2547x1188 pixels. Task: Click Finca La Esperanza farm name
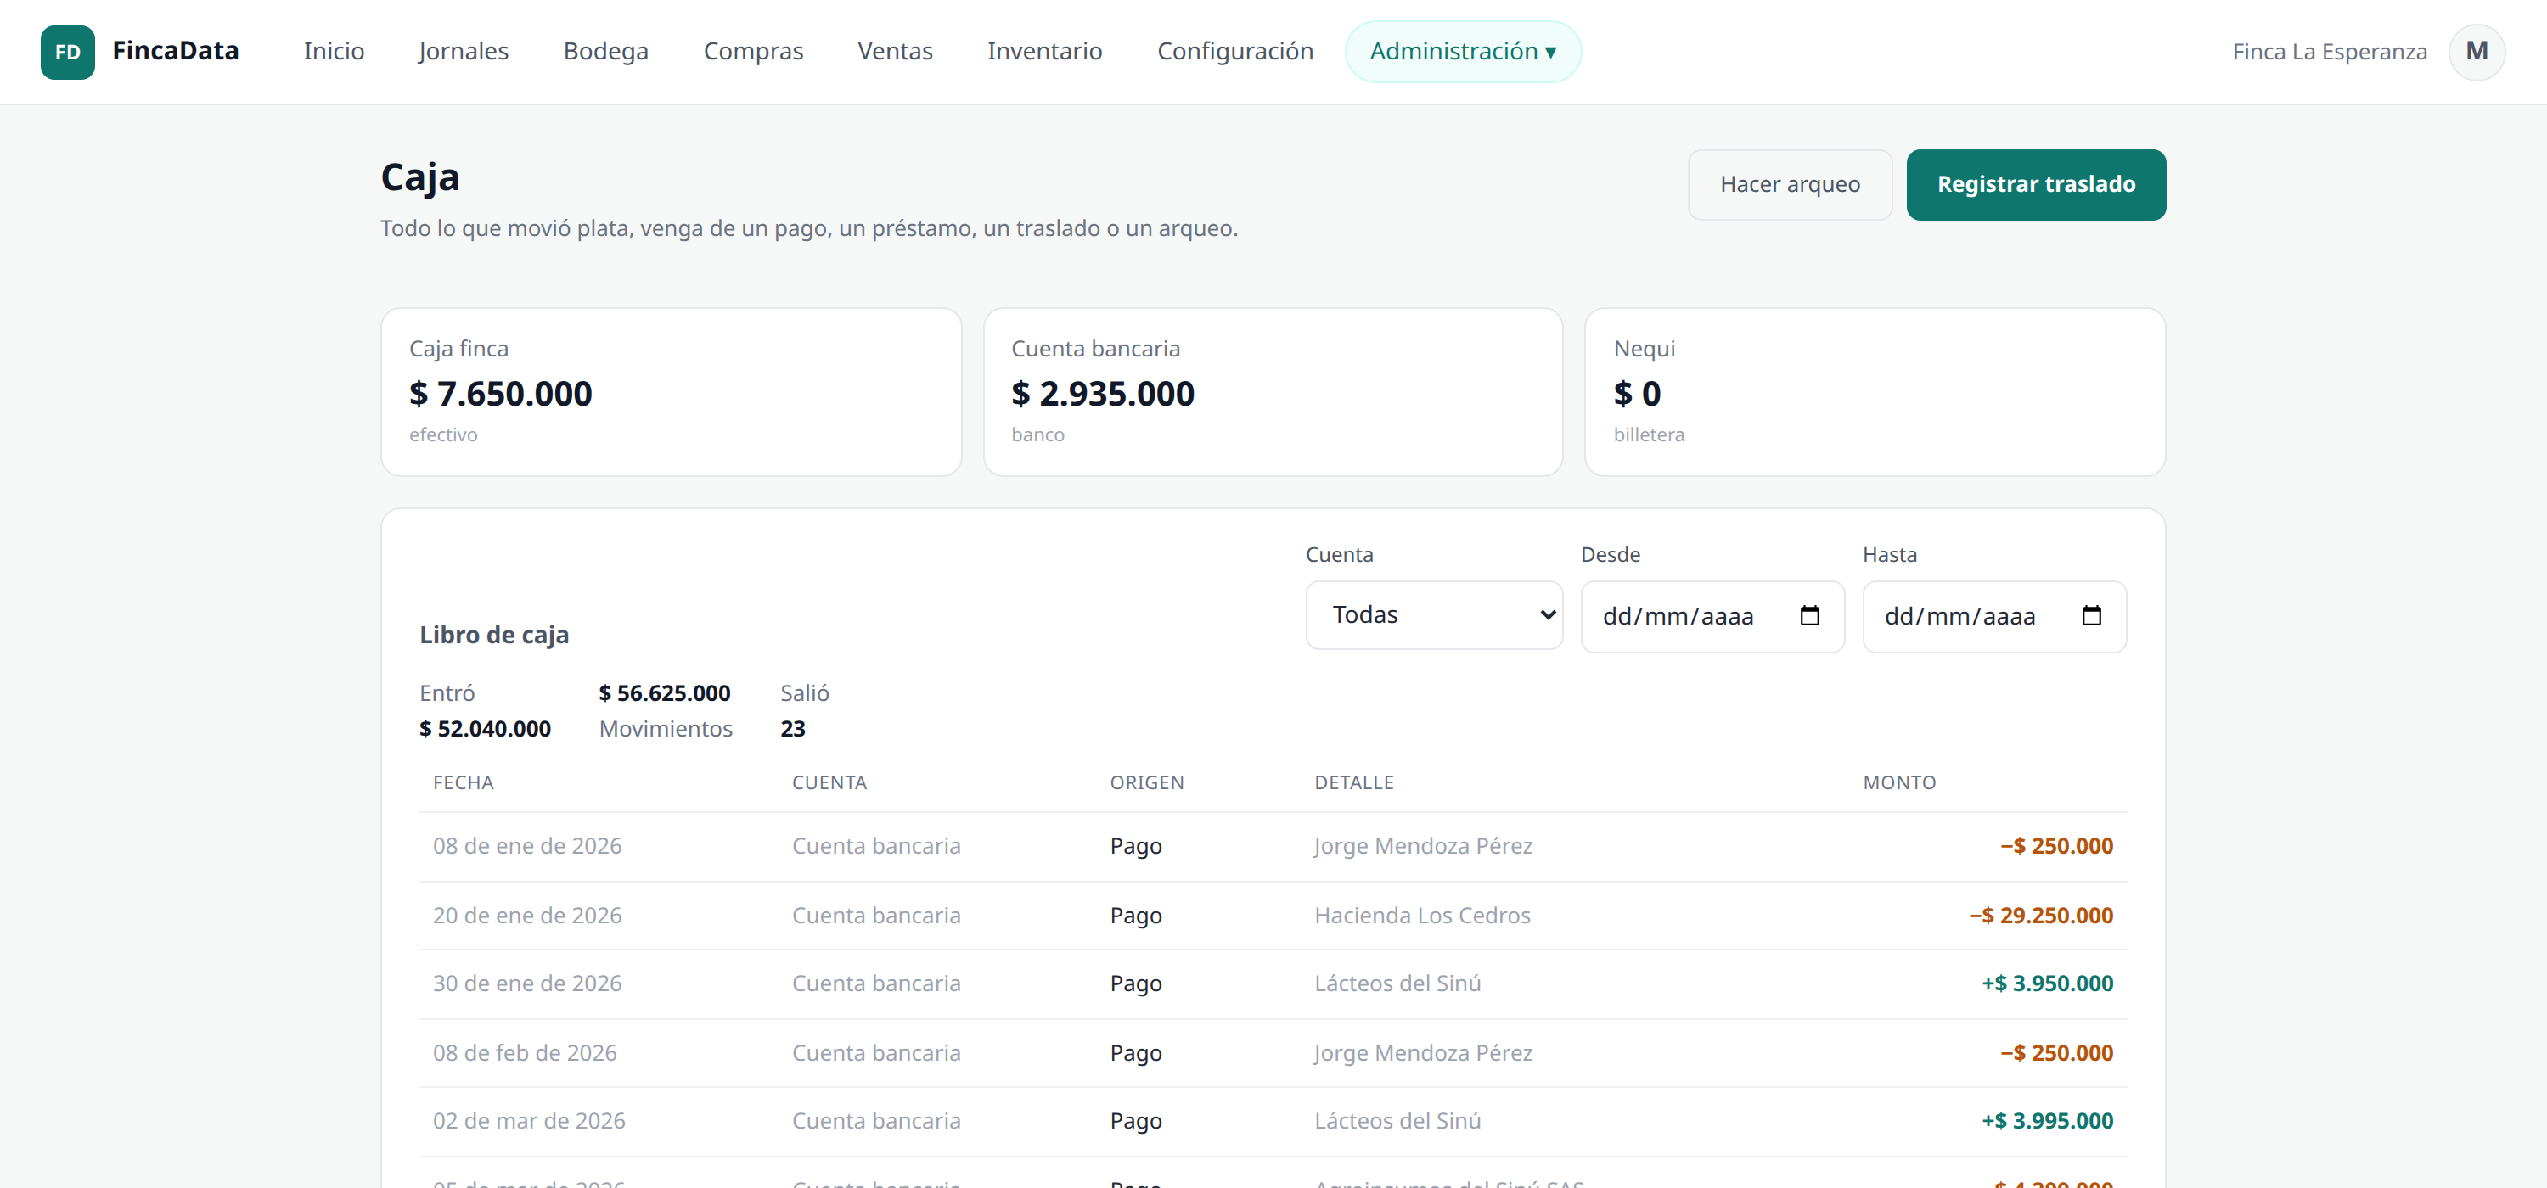2329,52
